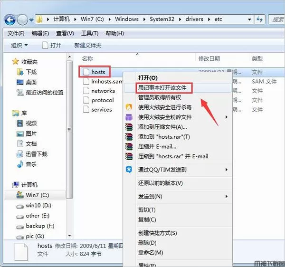Select the System32 breadcrumb segment
This screenshot has height=267, width=285.
coord(162,19)
